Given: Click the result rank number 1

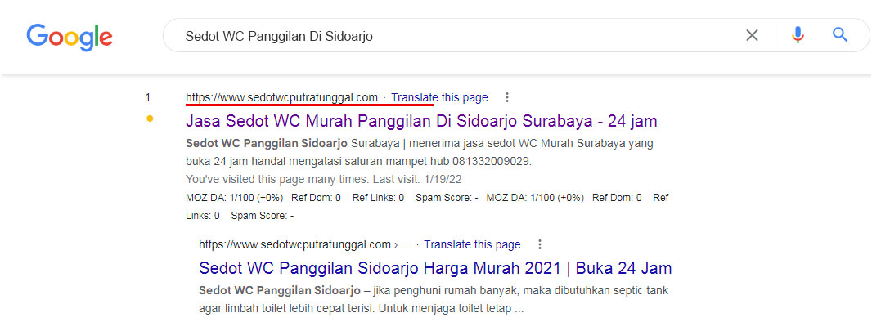Looking at the screenshot, I should [x=148, y=98].
